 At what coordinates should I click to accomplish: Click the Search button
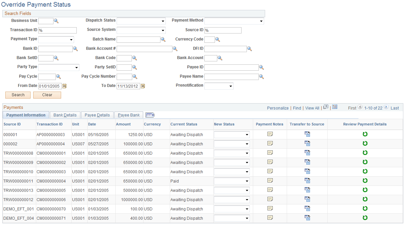18,95
